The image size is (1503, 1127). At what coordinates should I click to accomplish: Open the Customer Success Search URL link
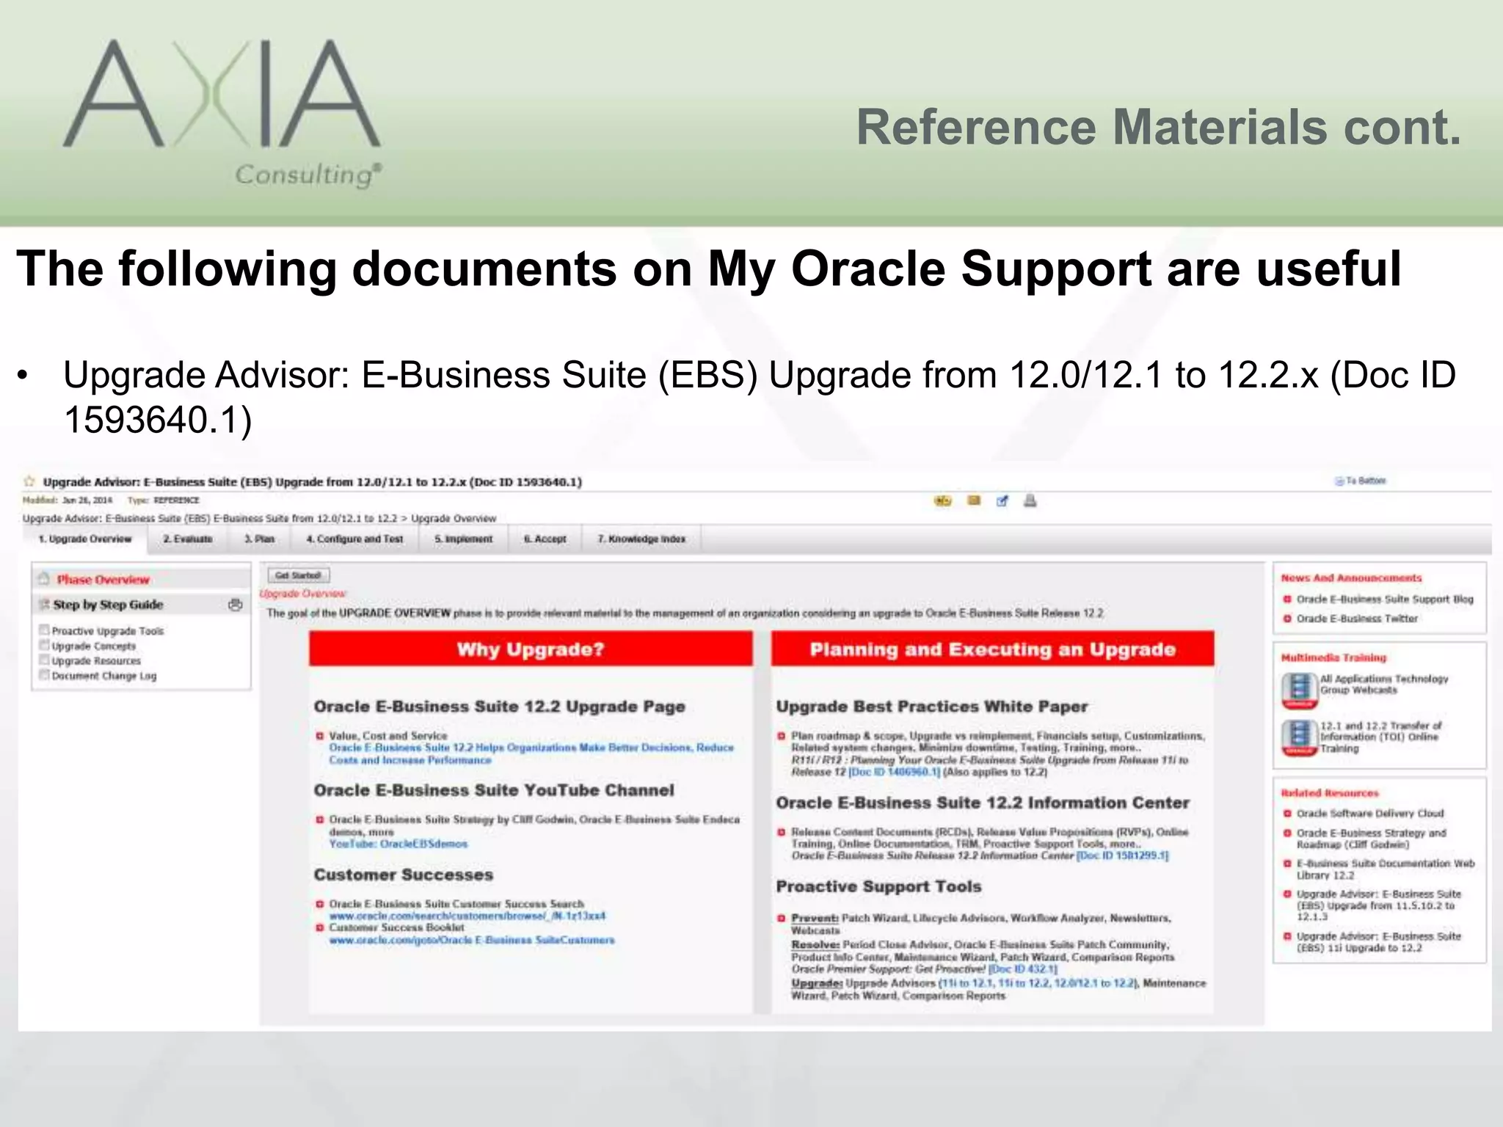[467, 916]
